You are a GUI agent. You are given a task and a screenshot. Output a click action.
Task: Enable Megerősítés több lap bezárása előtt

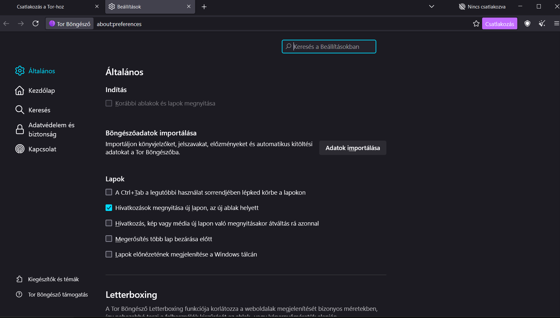pos(109,239)
